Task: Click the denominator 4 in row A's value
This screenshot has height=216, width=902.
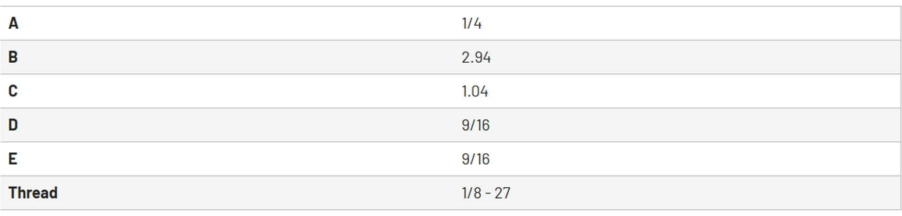Action: [477, 24]
